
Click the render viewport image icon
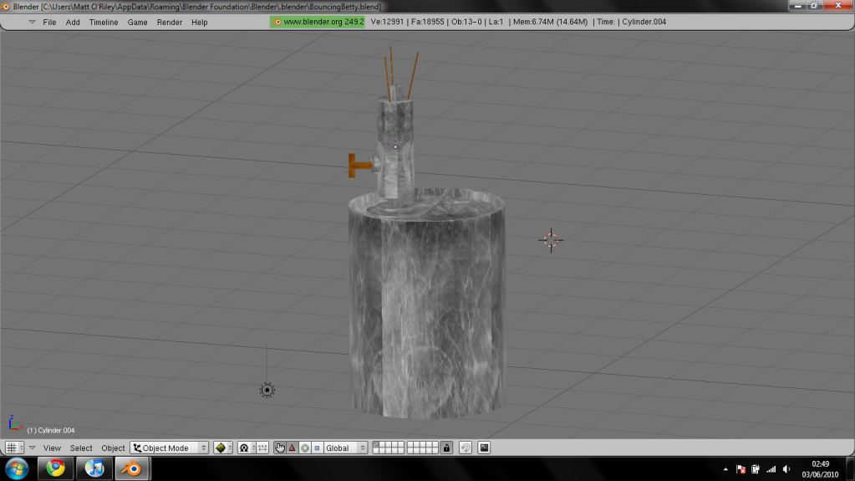(484, 448)
